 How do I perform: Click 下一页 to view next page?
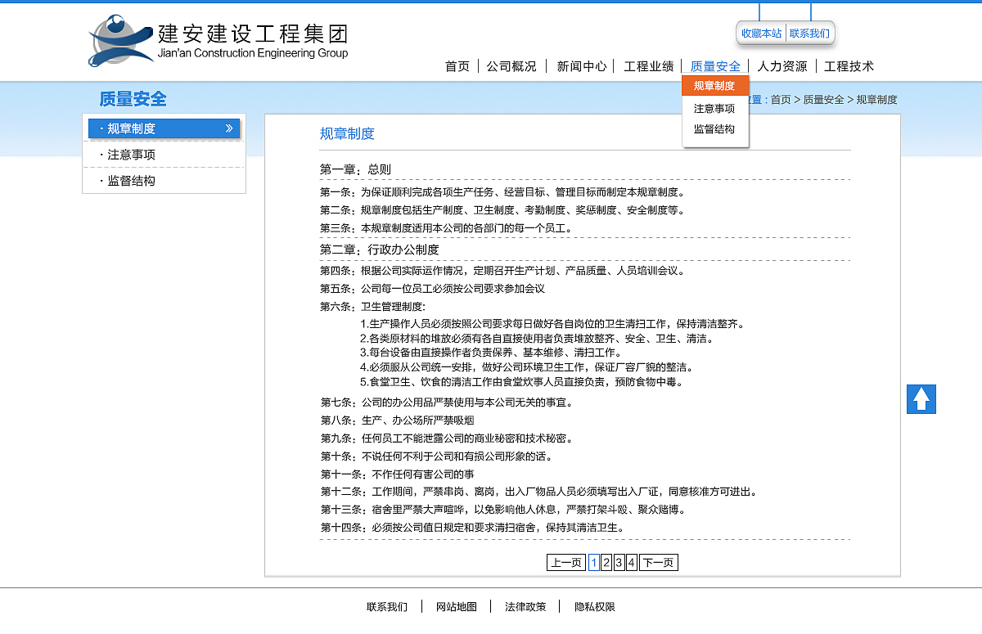click(658, 562)
